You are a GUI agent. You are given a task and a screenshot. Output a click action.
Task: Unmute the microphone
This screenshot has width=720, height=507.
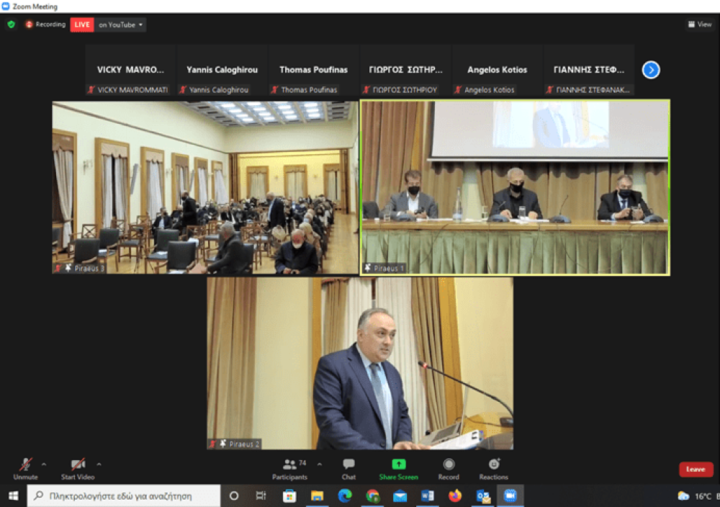coord(26,469)
